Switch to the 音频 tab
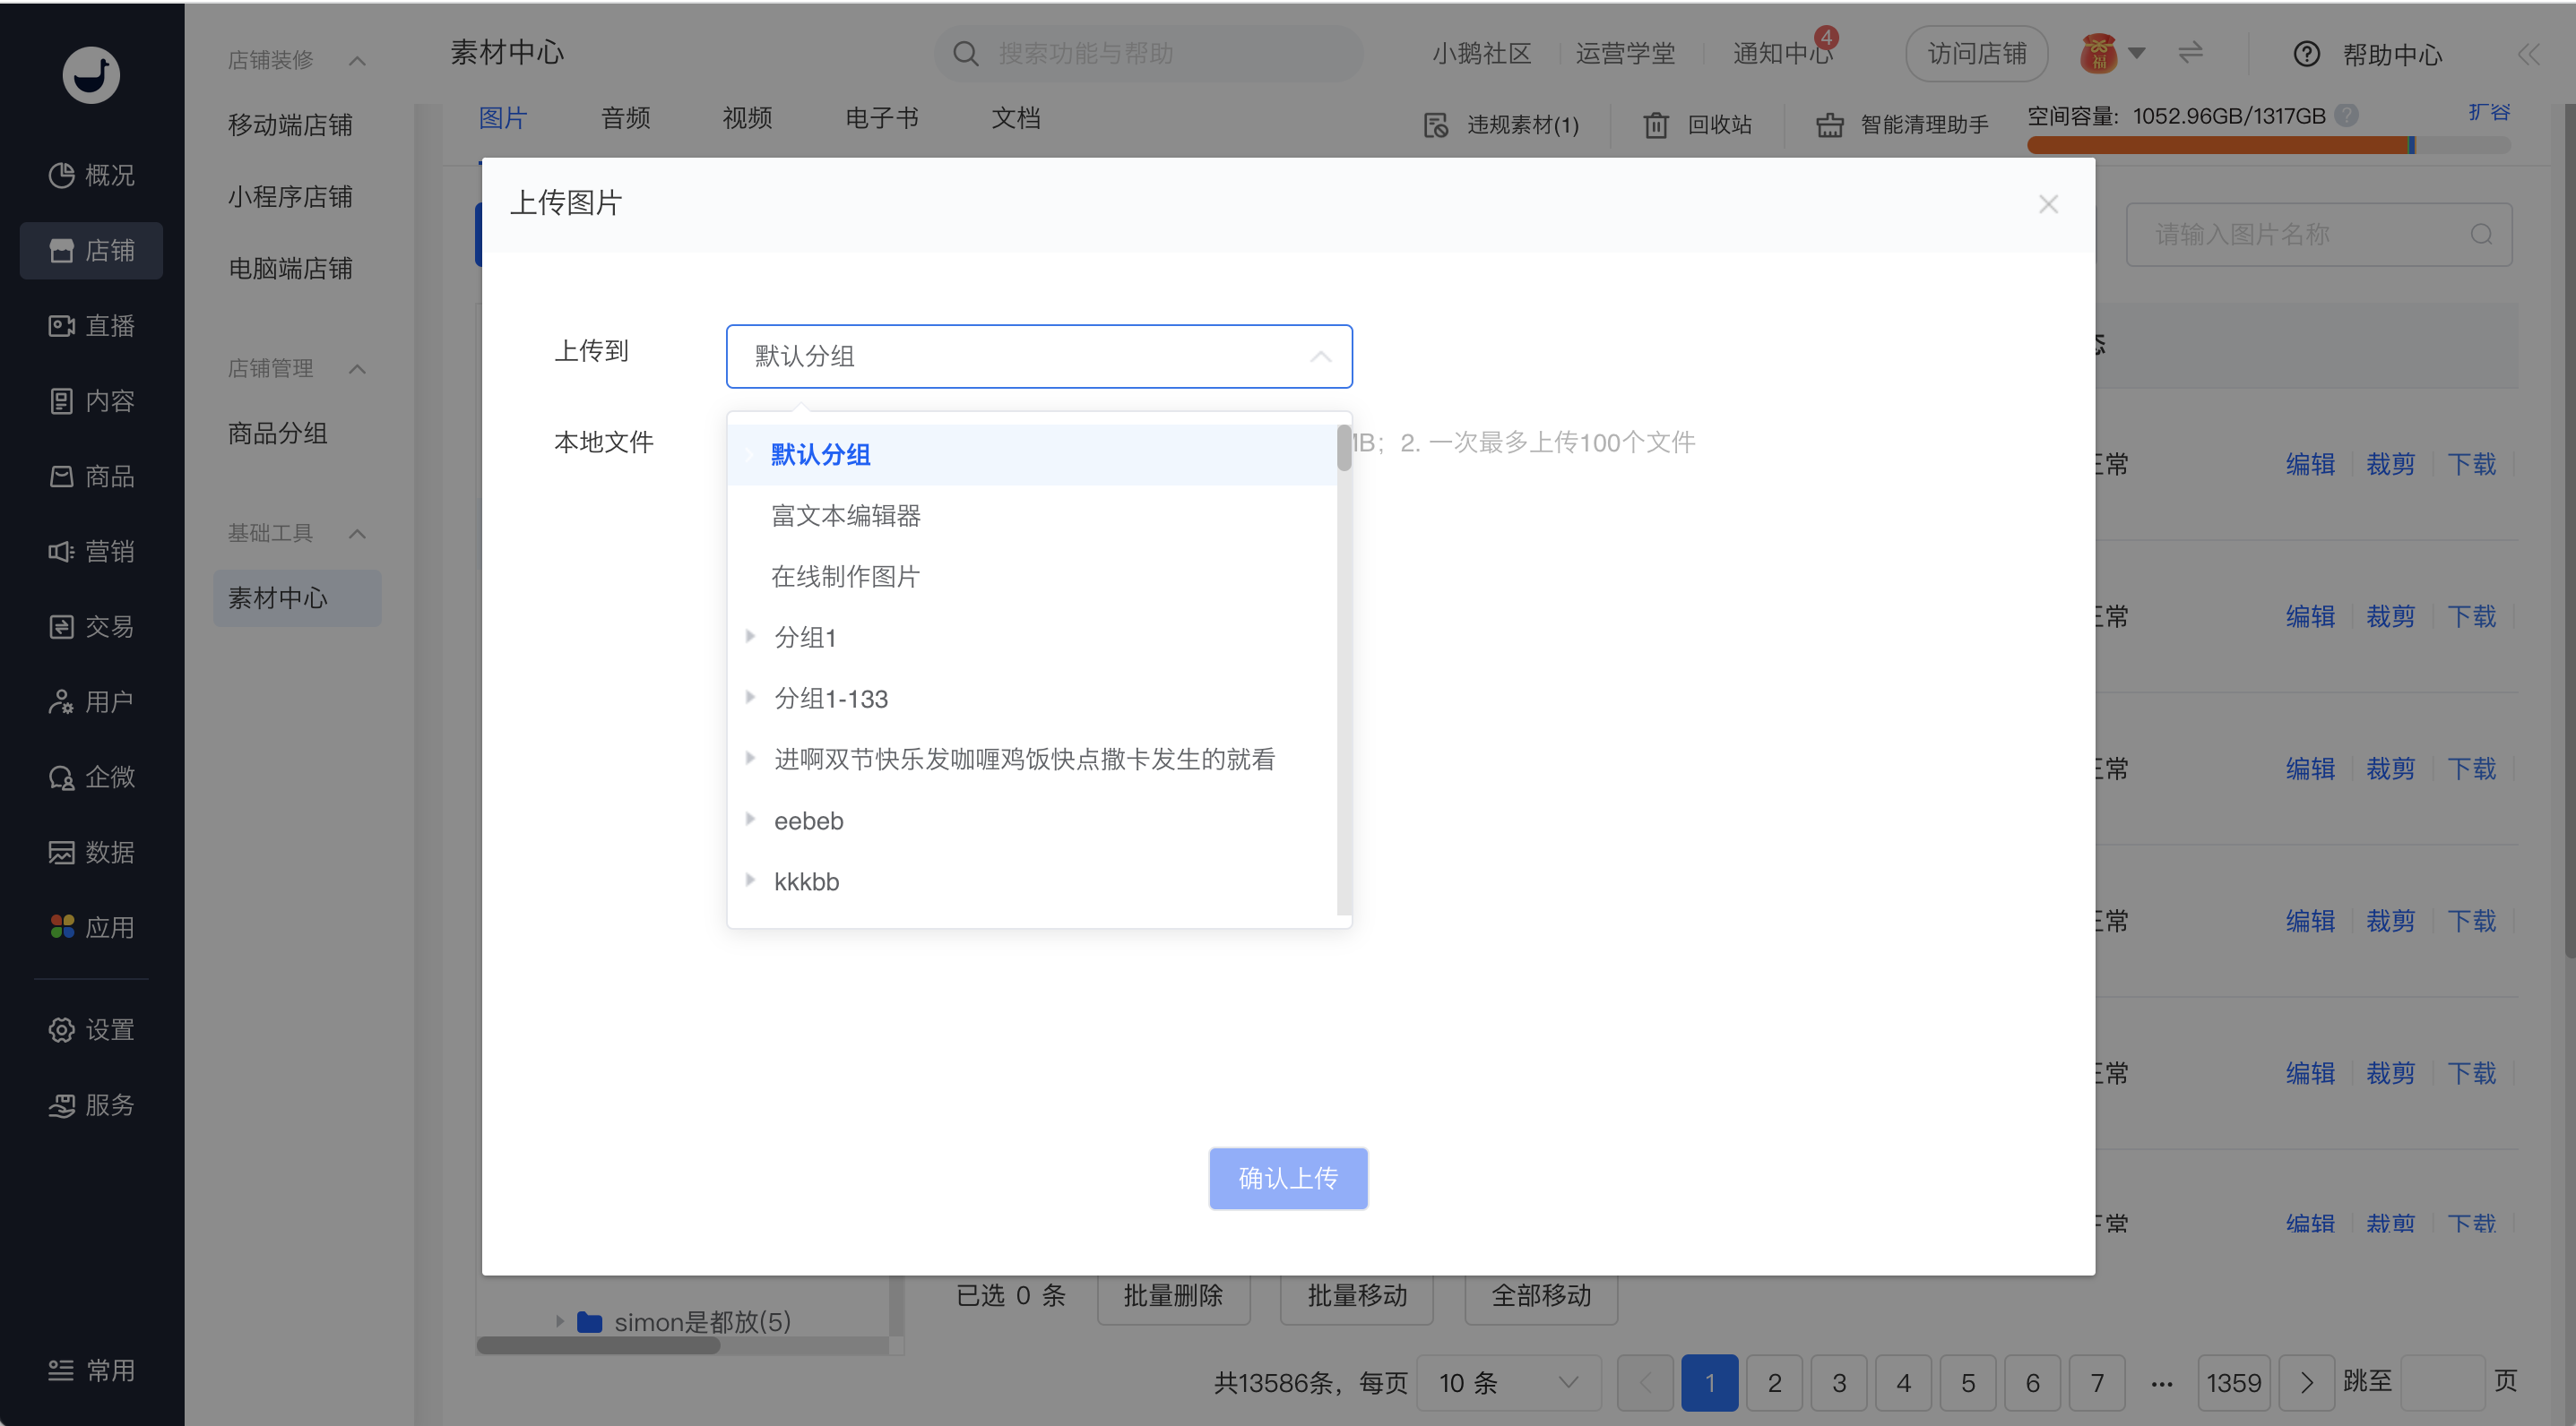2576x1426 pixels. pos(626,118)
